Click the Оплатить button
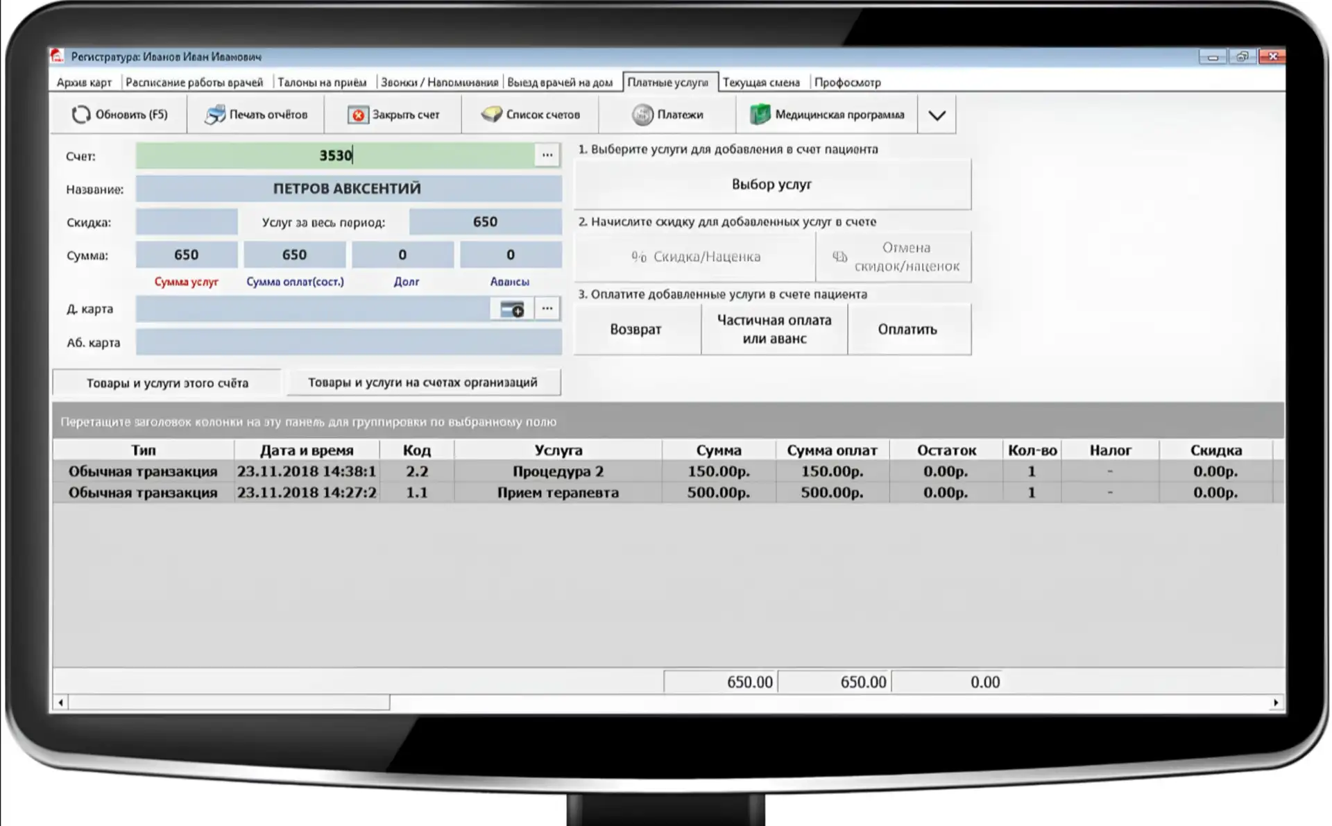Image resolution: width=1332 pixels, height=826 pixels. [908, 329]
